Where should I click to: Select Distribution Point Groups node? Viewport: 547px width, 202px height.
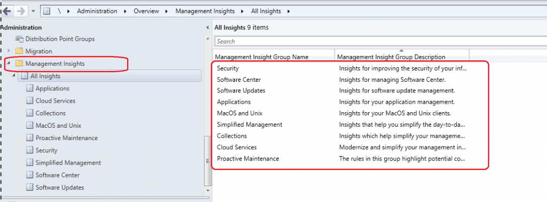[60, 39]
